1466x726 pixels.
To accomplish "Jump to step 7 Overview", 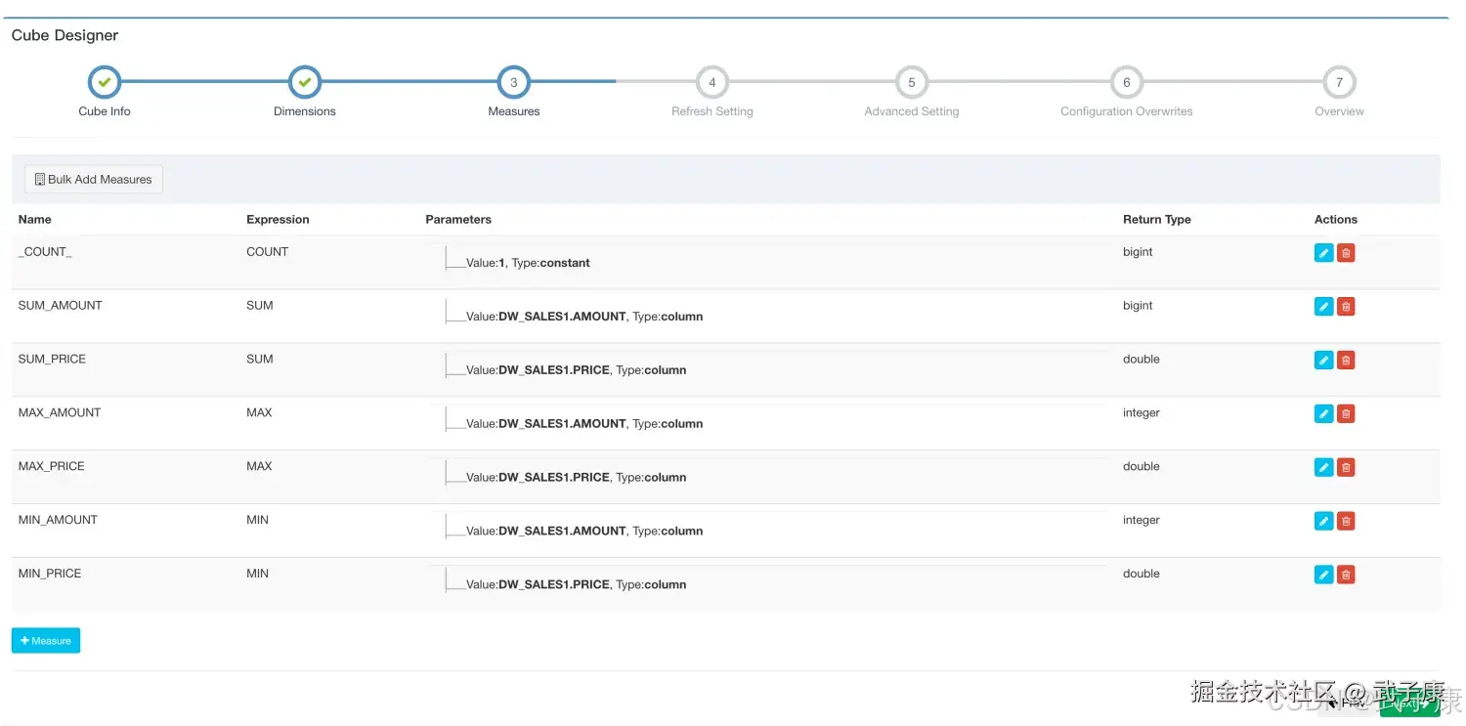I will [x=1339, y=82].
